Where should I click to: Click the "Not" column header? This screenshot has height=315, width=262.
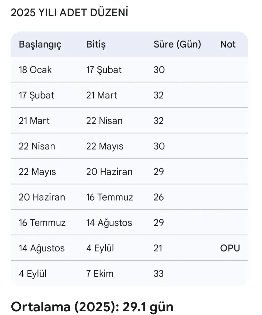228,45
